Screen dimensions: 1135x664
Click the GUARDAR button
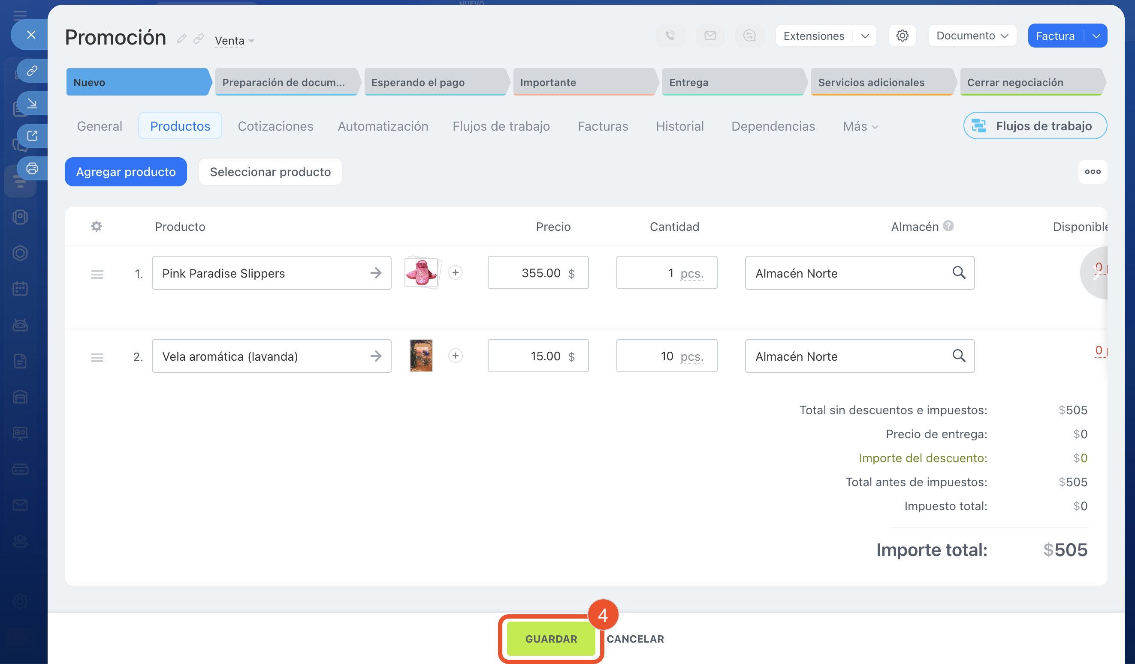tap(551, 638)
